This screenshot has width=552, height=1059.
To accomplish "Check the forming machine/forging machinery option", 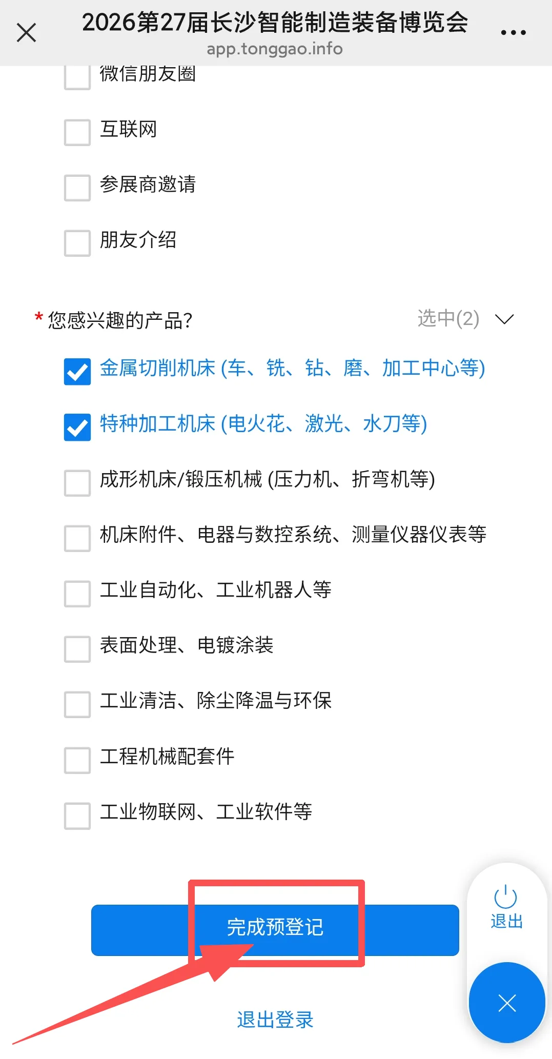I will (77, 483).
